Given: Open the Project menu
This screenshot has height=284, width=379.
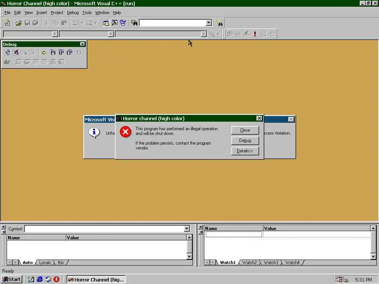Looking at the screenshot, I should coord(57,13).
